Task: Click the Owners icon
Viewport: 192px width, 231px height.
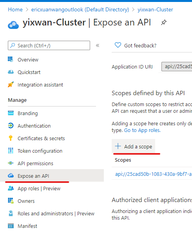Action: [11, 200]
